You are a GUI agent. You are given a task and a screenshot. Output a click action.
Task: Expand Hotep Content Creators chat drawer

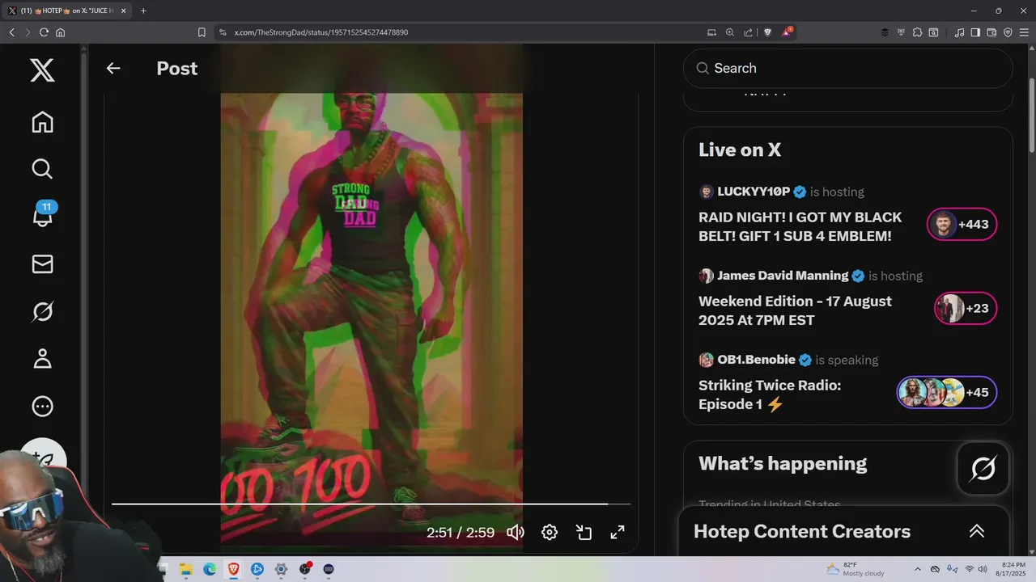click(977, 531)
